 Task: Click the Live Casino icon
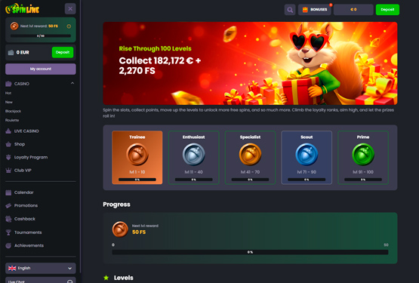point(8,131)
